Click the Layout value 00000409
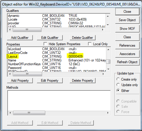 pyautogui.click(x=76, y=57)
